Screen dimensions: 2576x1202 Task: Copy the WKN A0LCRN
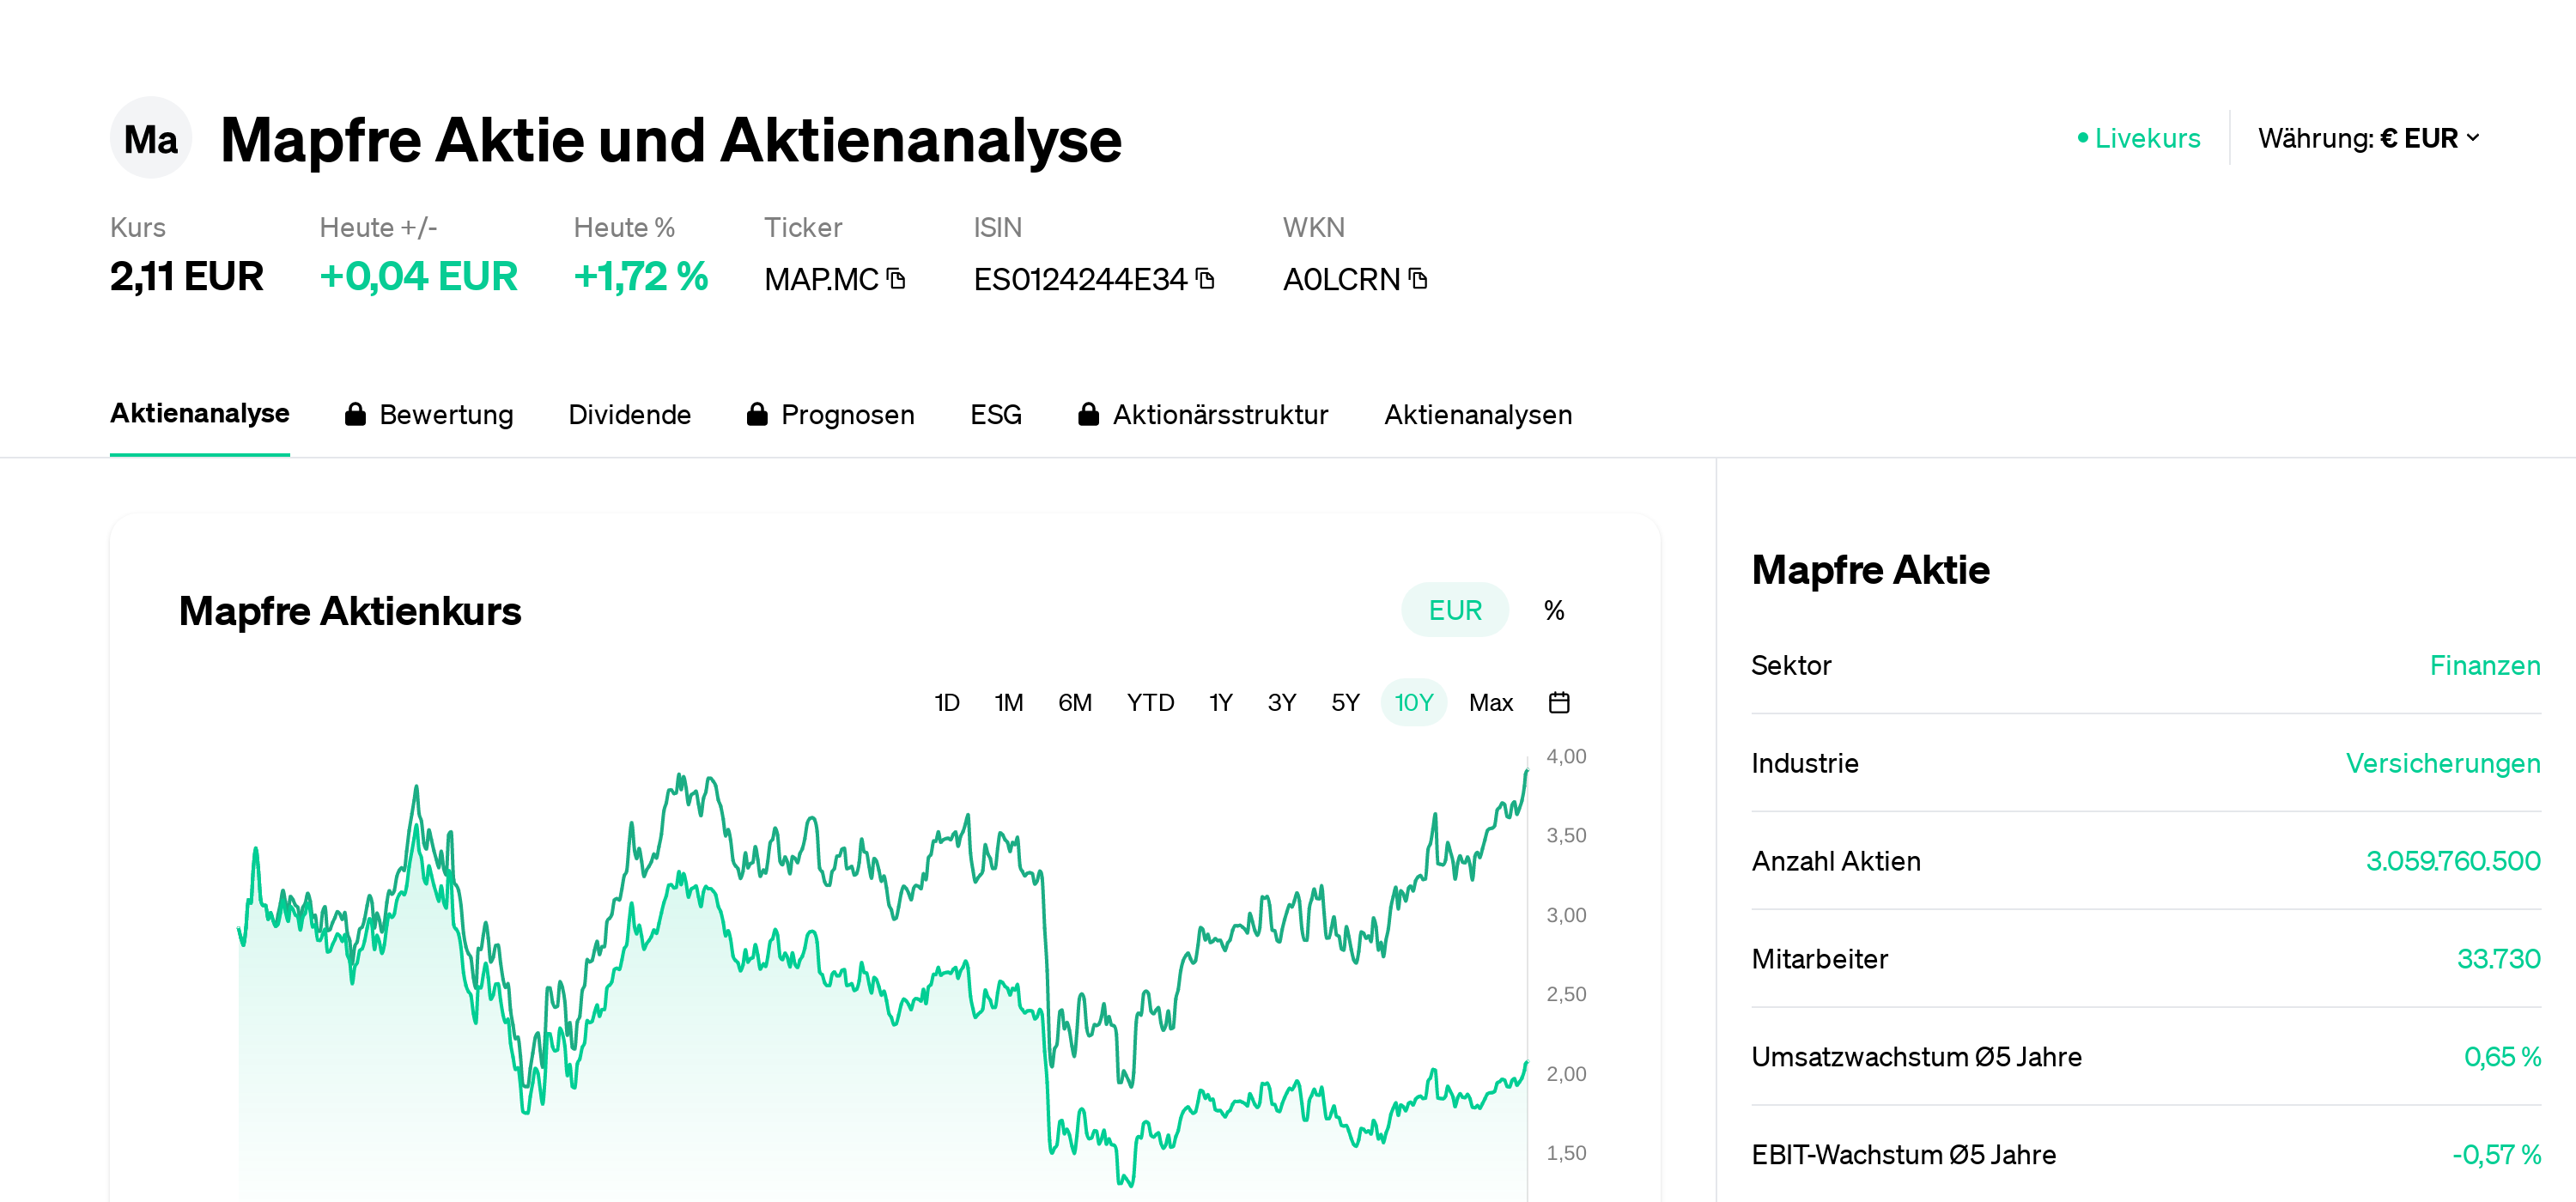(1418, 279)
